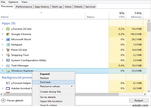Expand the Task Manager process group
Viewport: 151px width, 108px height.
point(3,66)
